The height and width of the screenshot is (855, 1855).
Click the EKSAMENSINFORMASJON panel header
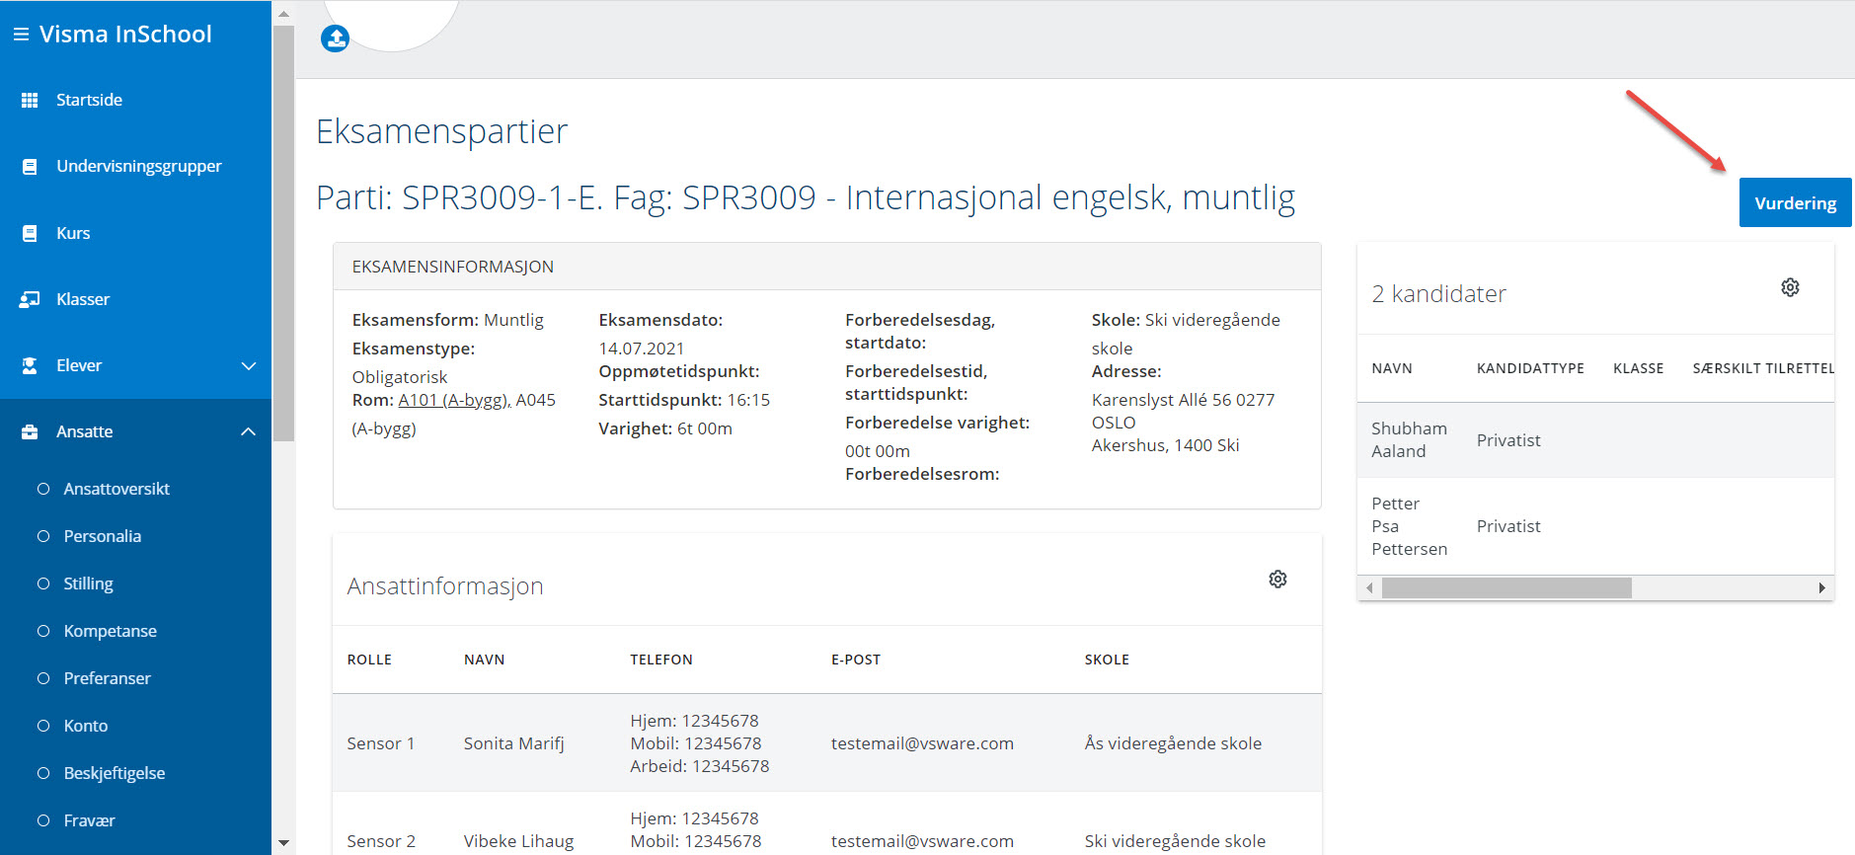click(827, 267)
